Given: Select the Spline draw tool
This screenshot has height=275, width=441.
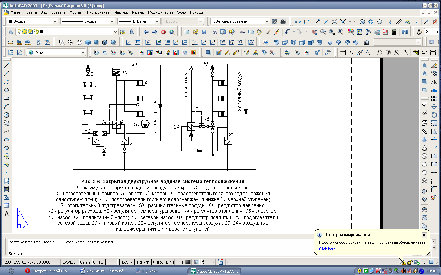Looking at the screenshot, I should [x=7, y=131].
